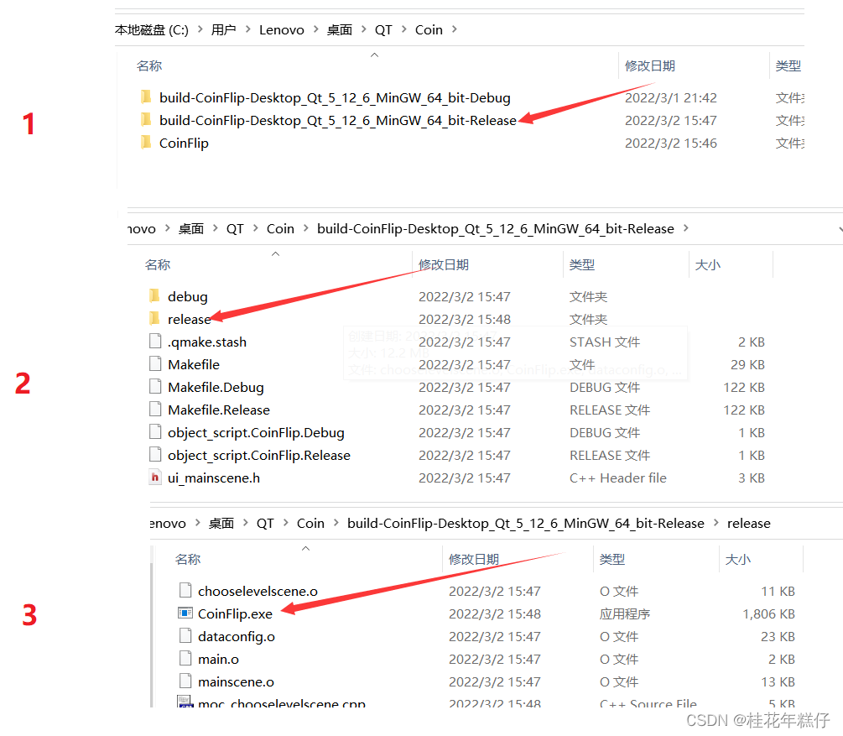Expand chevron after Lenovo in first breadcrumb

315,29
